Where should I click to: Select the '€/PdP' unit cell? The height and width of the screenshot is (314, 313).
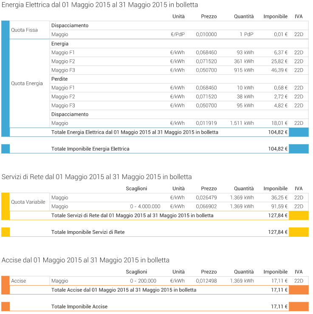[x=178, y=34]
